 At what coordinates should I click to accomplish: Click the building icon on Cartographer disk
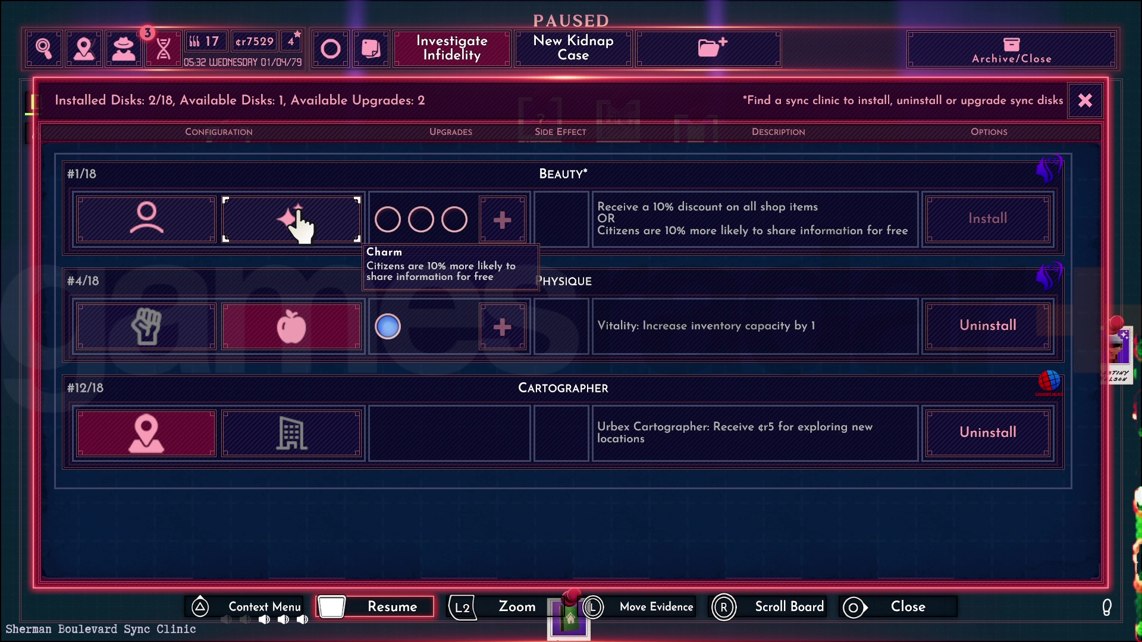point(291,432)
